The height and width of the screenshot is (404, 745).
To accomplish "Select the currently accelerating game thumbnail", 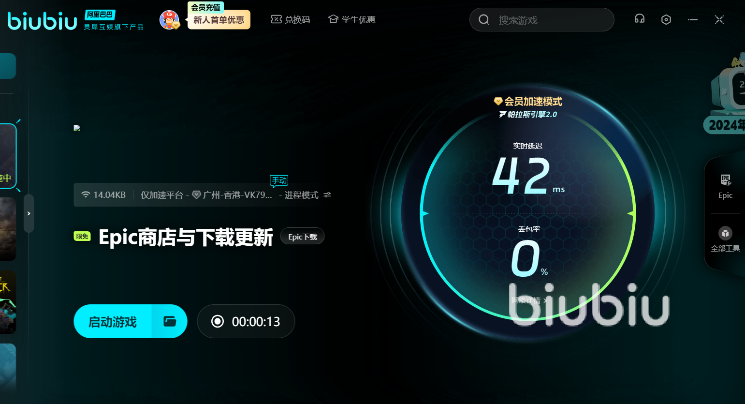I will pos(8,156).
